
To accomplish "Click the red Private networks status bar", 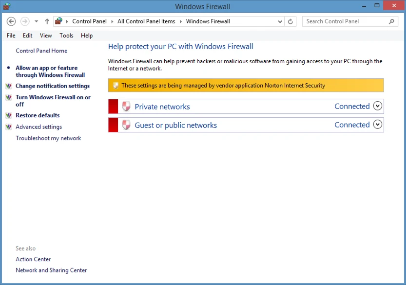I will click(113, 107).
